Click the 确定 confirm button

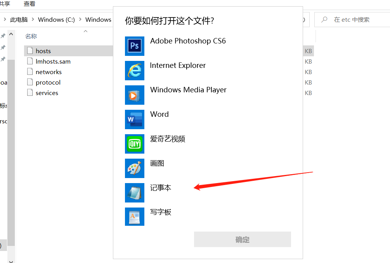coord(243,239)
